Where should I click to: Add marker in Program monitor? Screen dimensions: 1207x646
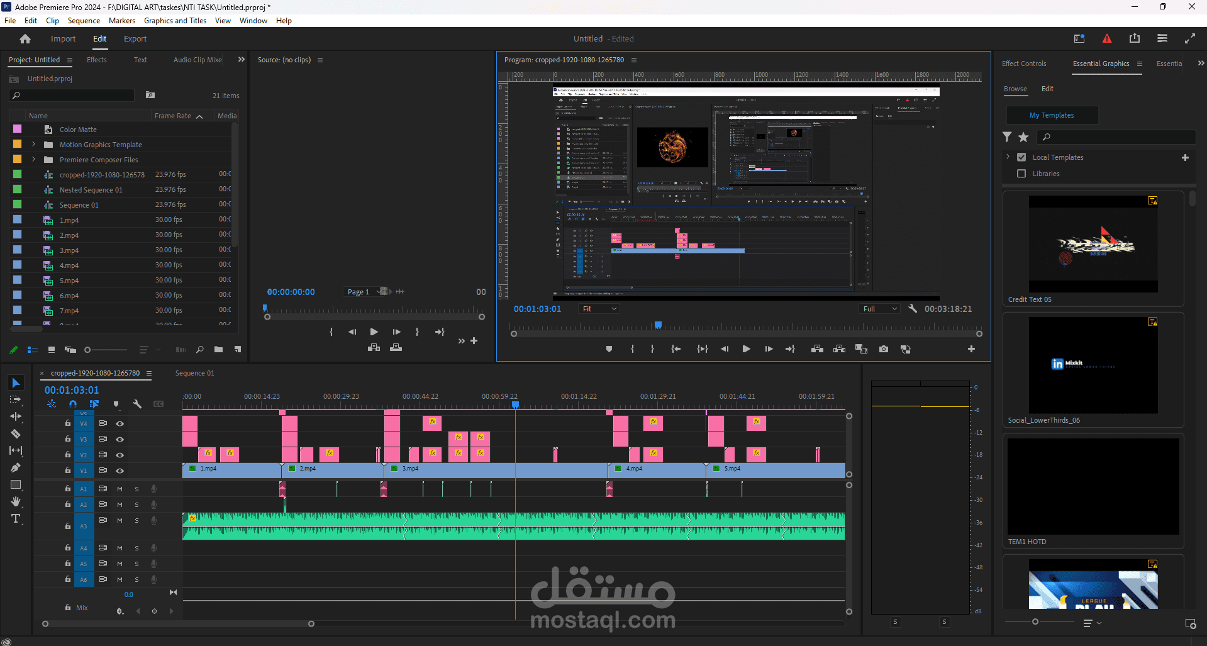609,349
